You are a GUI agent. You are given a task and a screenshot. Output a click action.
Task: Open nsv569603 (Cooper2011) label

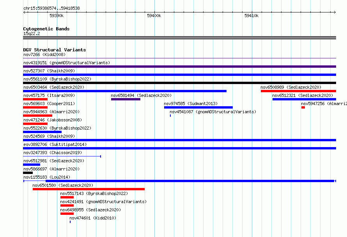[x=49, y=104]
